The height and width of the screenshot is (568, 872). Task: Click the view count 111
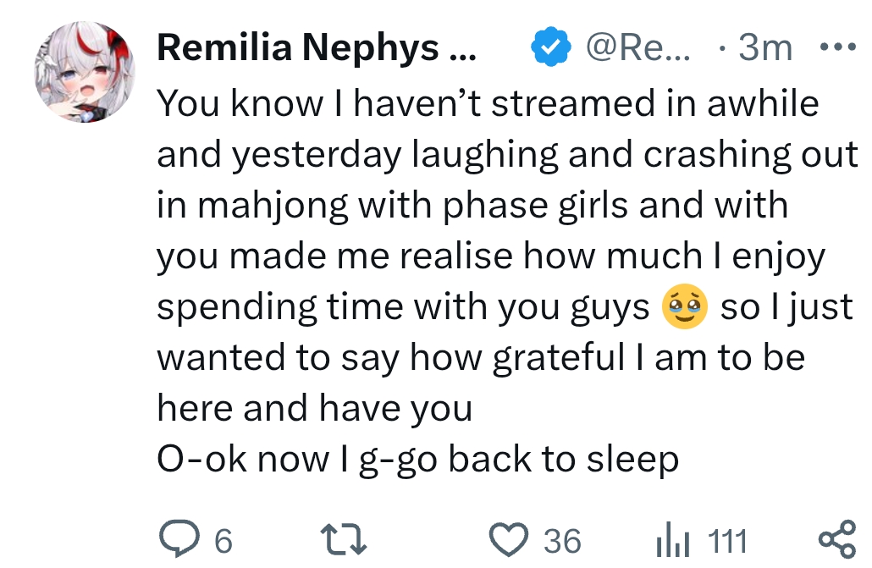(726, 540)
